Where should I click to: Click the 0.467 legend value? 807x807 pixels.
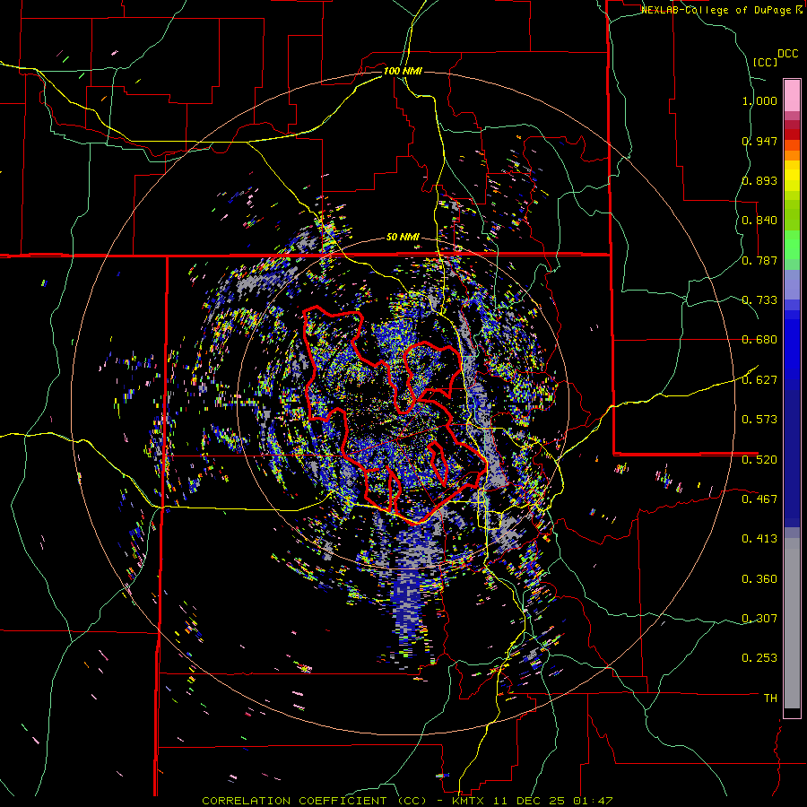[x=759, y=499]
